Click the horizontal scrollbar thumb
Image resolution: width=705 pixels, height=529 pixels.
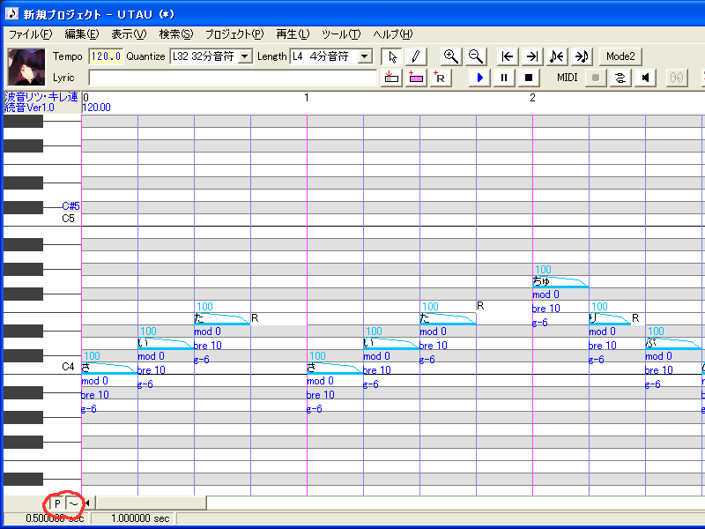(151, 503)
